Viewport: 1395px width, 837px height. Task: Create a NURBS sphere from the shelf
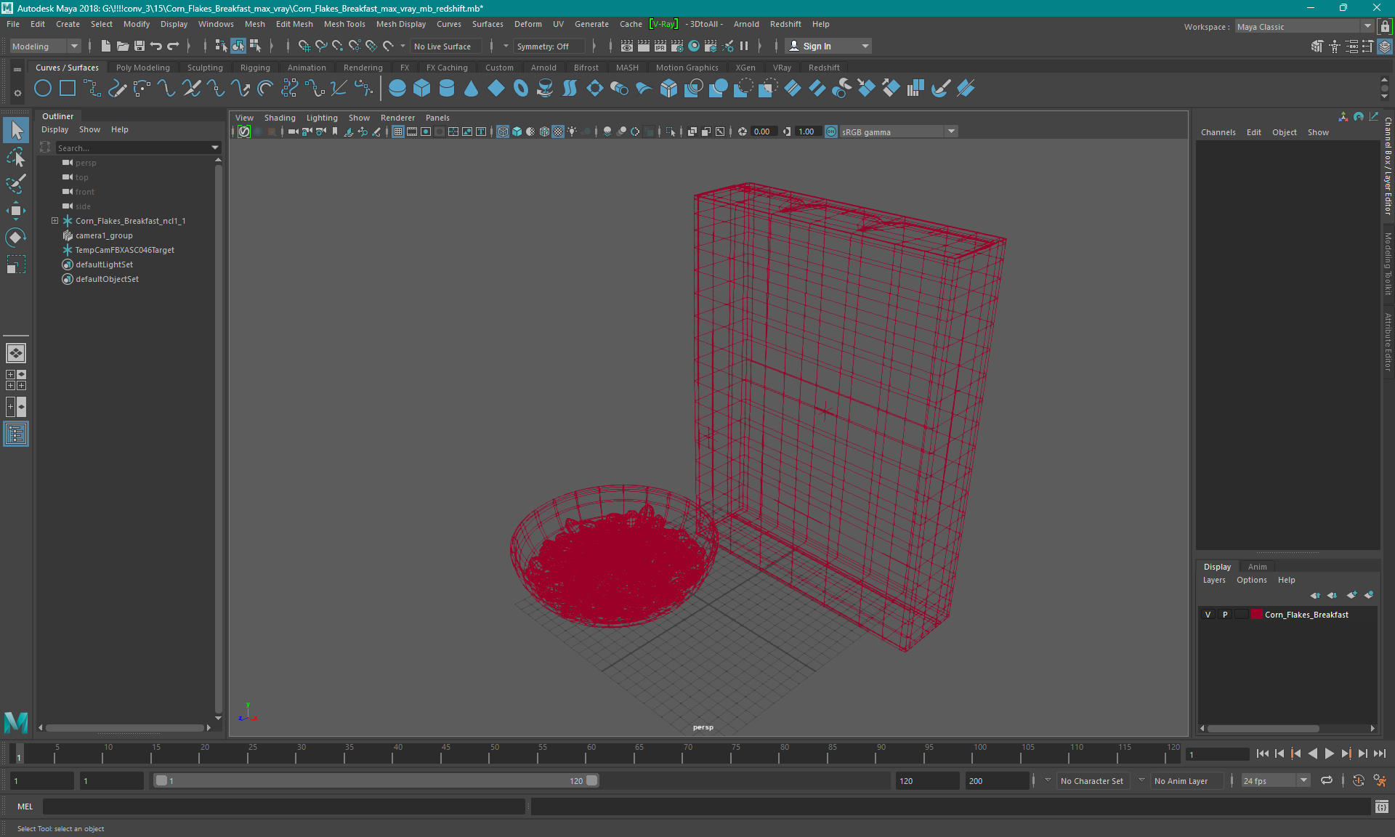[x=397, y=89]
